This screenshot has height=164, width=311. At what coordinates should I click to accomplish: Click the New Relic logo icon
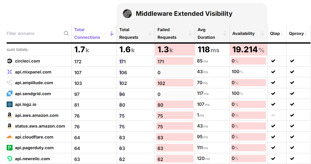pyautogui.click(x=9, y=159)
